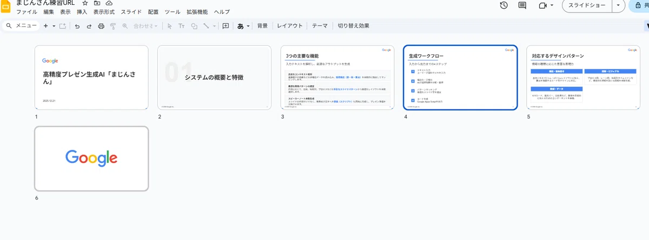Click the new slide plus icon
The image size is (649, 240).
[45, 26]
